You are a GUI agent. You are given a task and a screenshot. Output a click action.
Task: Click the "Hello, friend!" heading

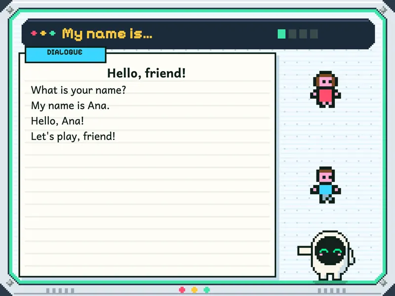tap(147, 73)
